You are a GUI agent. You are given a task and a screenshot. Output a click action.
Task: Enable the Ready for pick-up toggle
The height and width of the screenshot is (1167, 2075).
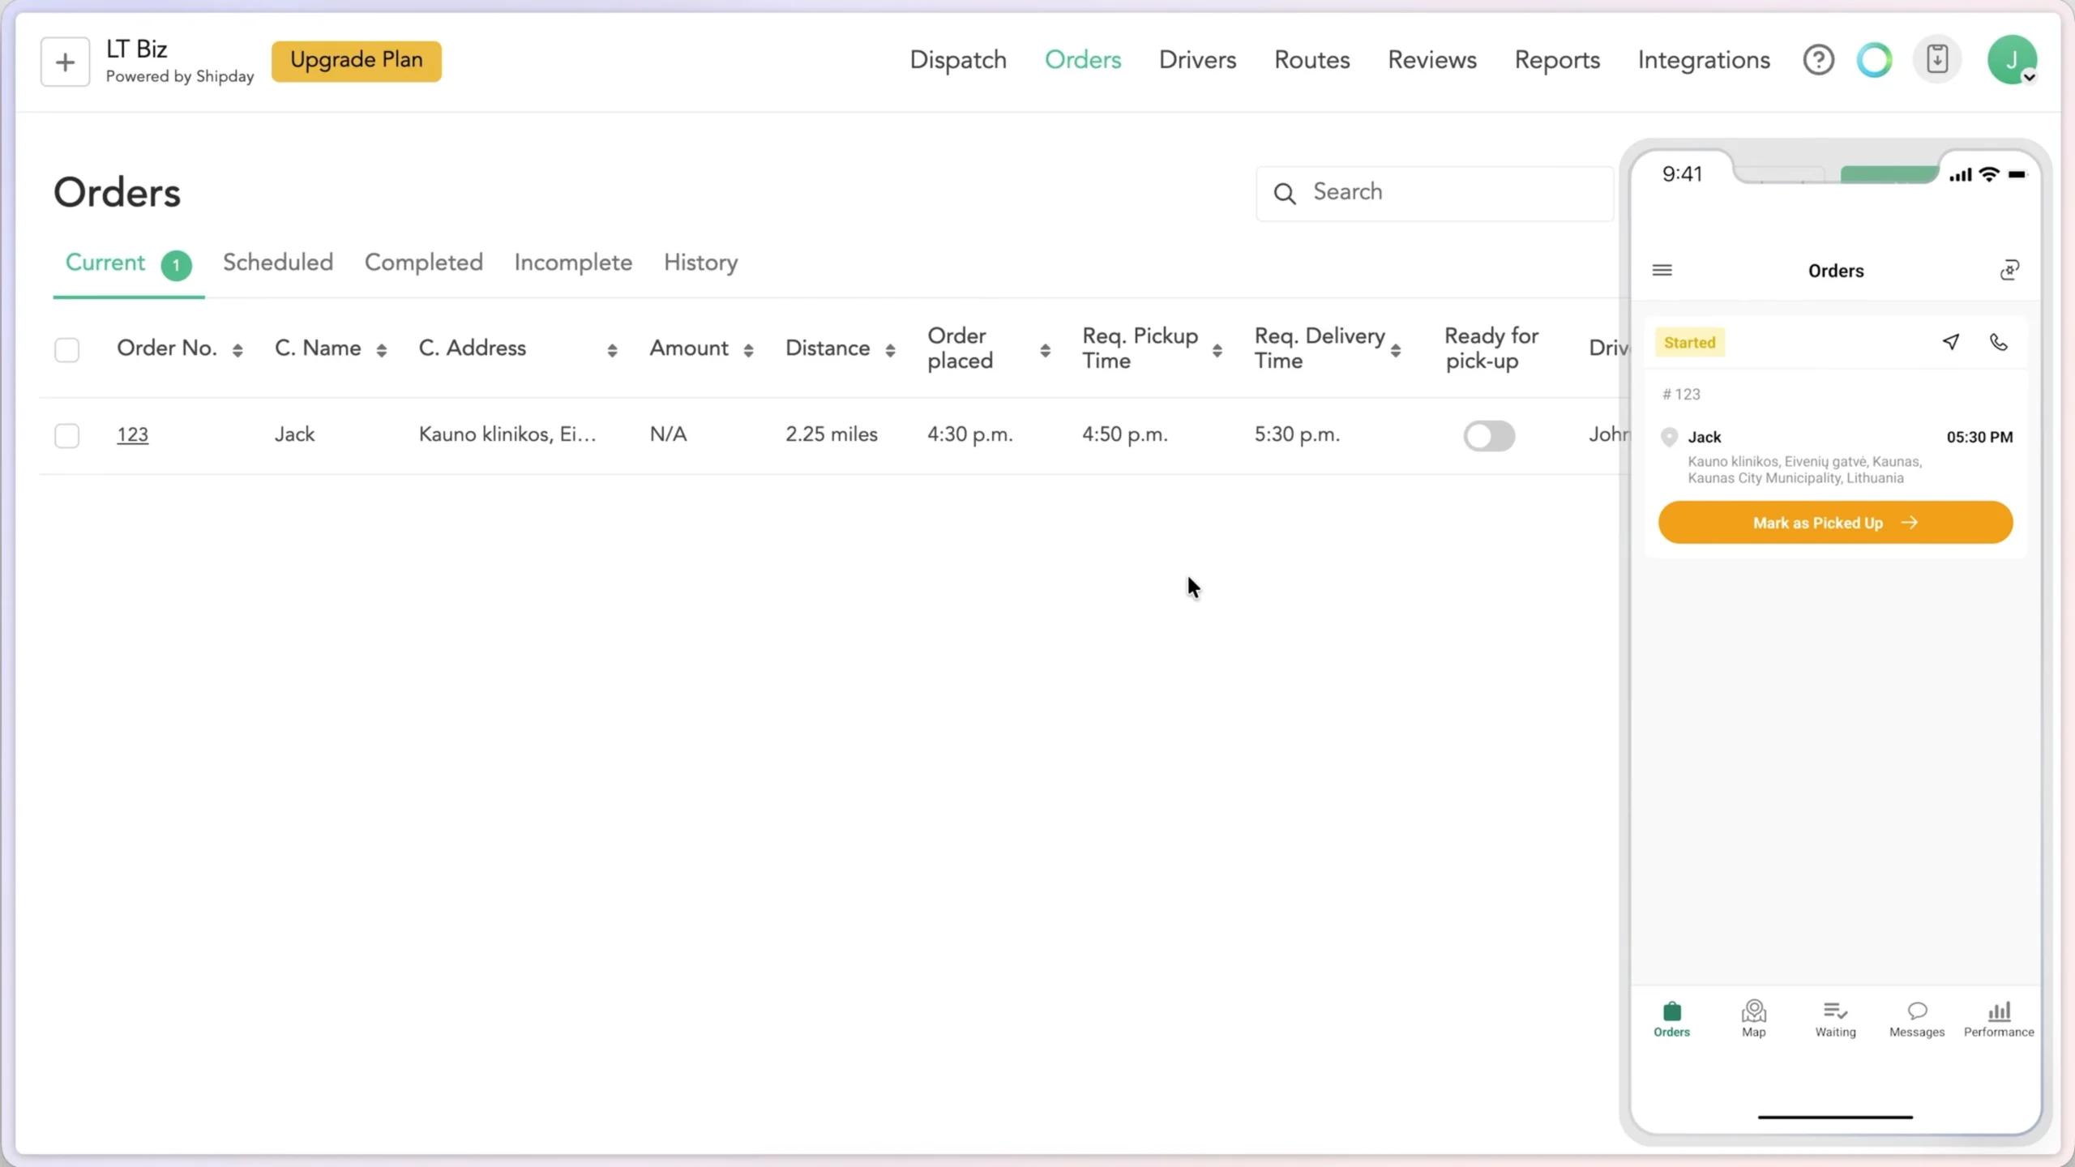(1490, 435)
